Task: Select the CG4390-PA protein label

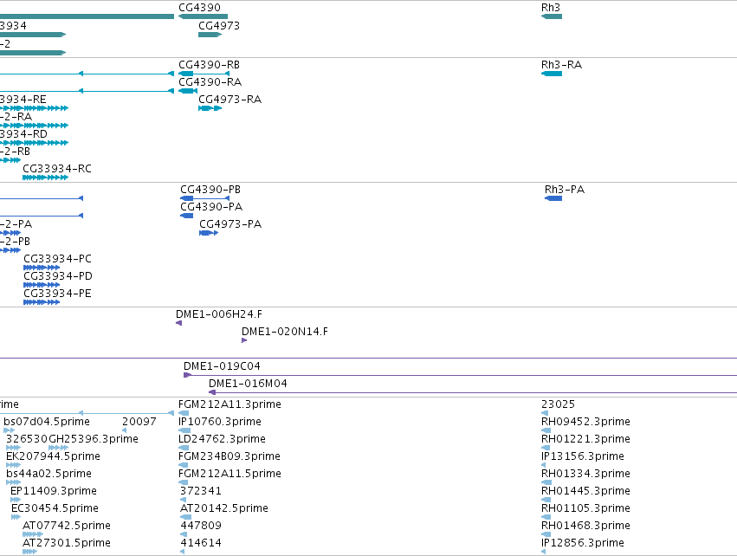Action: 211,207
